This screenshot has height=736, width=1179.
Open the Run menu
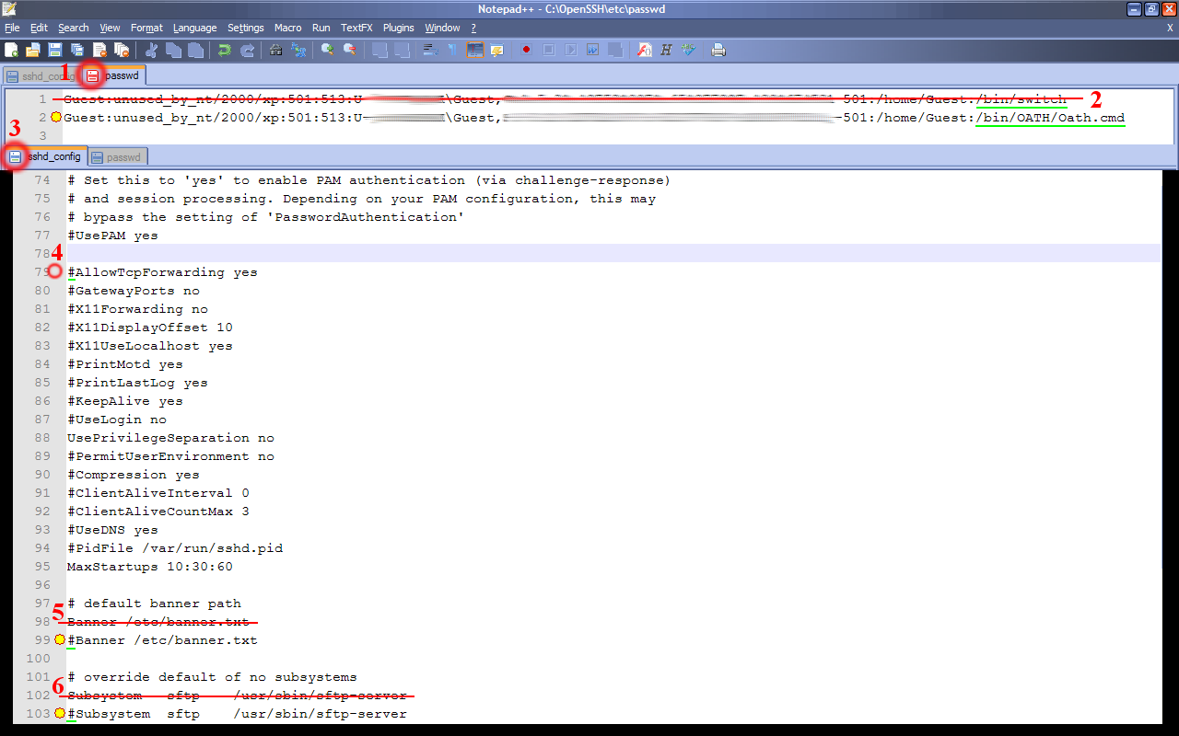click(x=321, y=29)
